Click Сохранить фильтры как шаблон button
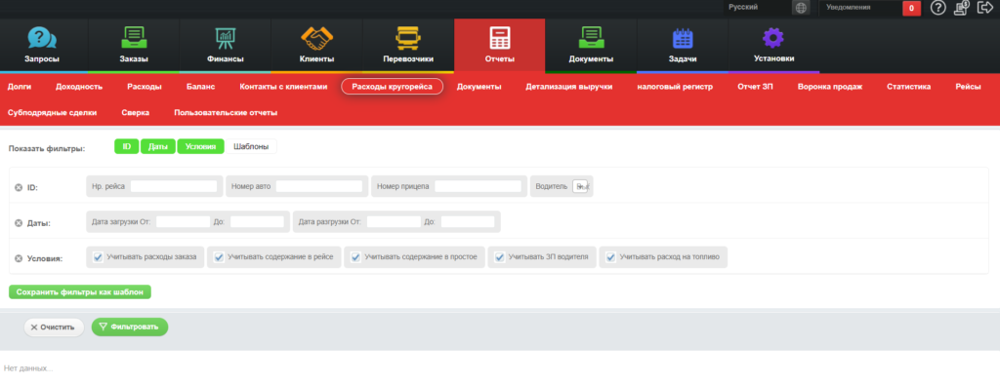Image resolution: width=1000 pixels, height=385 pixels. (80, 292)
